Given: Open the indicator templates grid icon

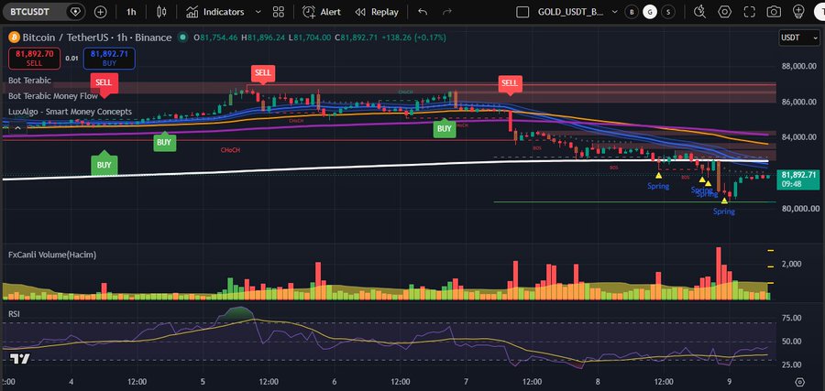Looking at the screenshot, I should click(x=279, y=12).
